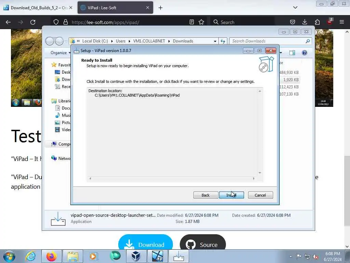
Task: Open Save to Pocket icon
Action: pyautogui.click(x=293, y=22)
